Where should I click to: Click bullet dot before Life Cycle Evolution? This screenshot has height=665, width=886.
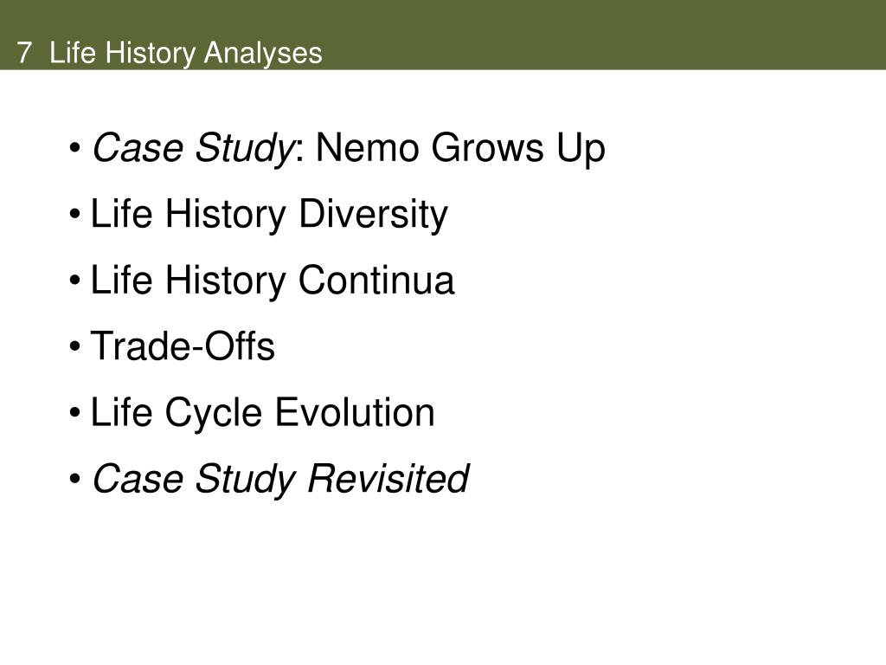click(x=75, y=413)
